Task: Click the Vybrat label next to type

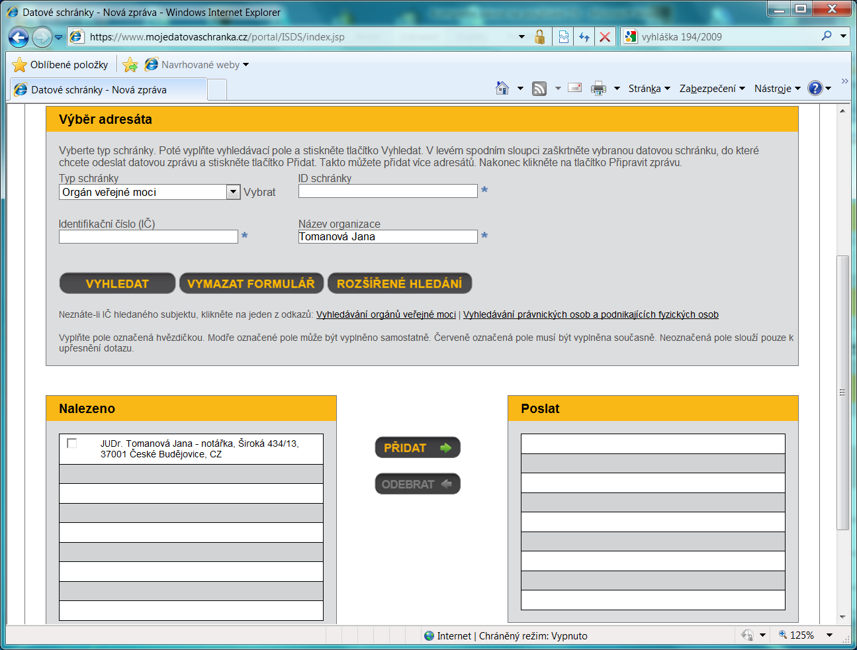Action: coord(259,192)
